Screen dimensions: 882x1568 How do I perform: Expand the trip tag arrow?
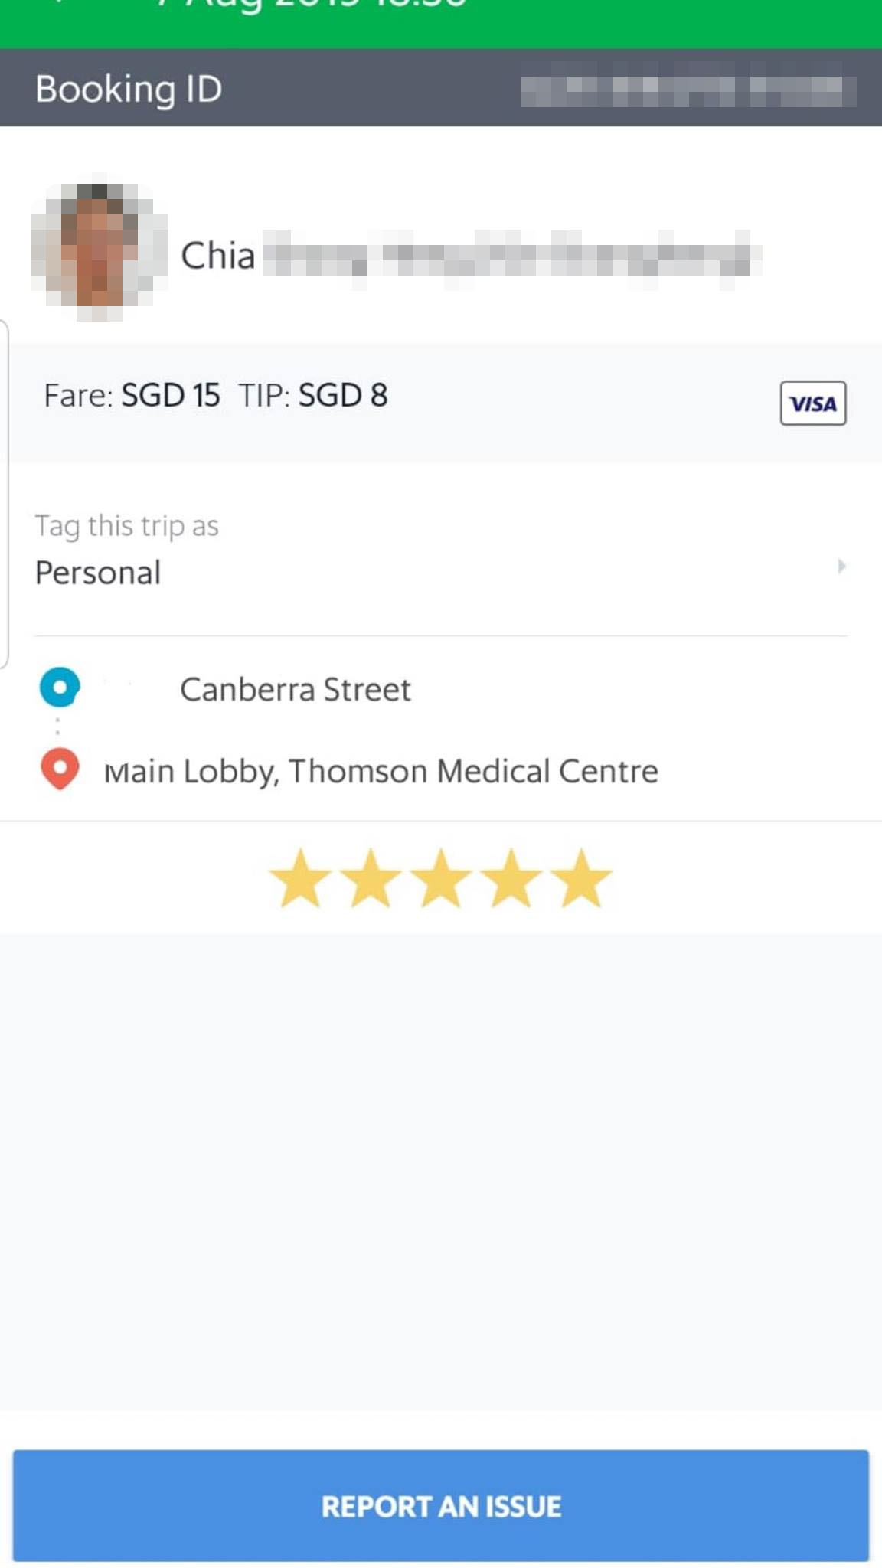[841, 567]
